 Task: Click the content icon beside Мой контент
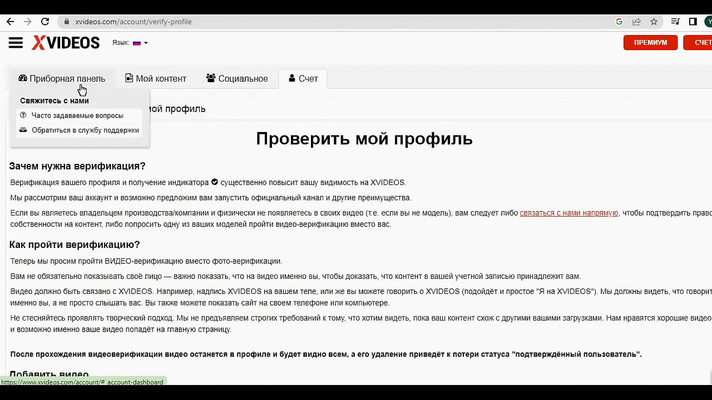point(129,78)
